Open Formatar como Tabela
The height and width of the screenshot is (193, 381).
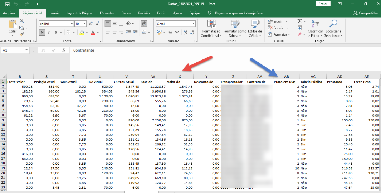(235, 29)
